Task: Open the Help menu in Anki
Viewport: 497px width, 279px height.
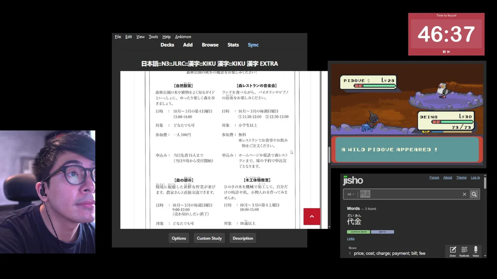Action: point(167,37)
